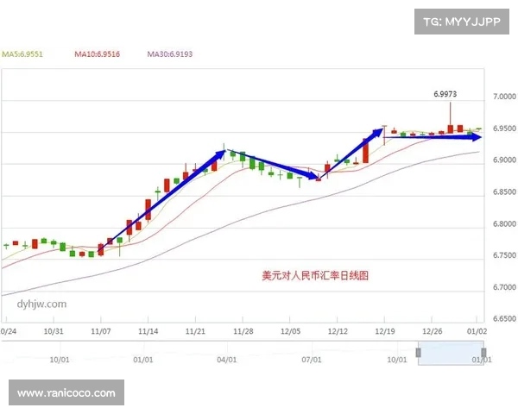Click the 6.9500 price axis label
This screenshot has height=414, width=518.
(x=504, y=129)
